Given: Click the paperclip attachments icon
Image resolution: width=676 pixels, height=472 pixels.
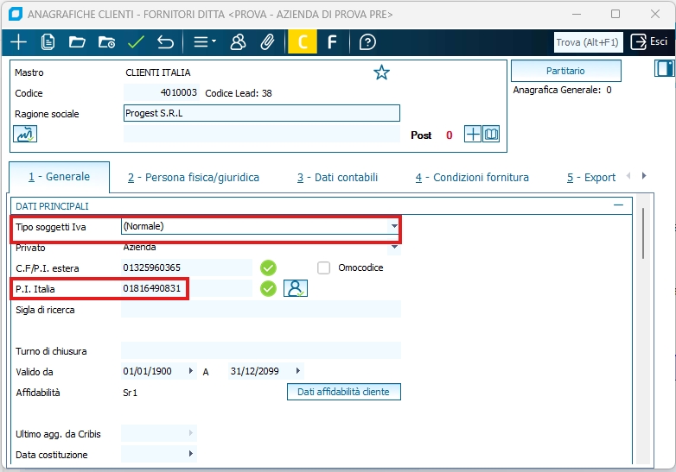Looking at the screenshot, I should tap(267, 42).
